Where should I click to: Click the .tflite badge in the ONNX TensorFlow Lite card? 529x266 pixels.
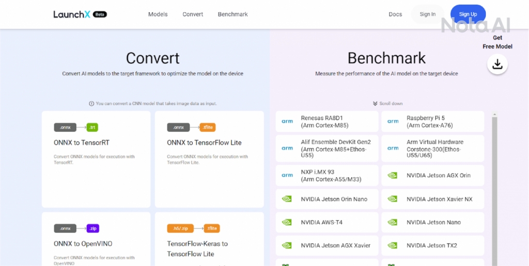click(x=208, y=127)
